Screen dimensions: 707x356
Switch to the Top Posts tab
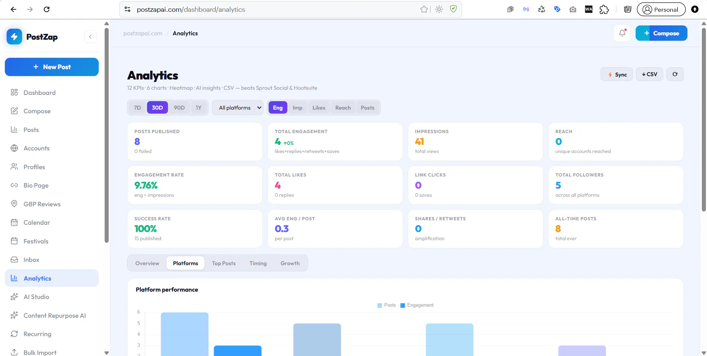[x=224, y=263]
